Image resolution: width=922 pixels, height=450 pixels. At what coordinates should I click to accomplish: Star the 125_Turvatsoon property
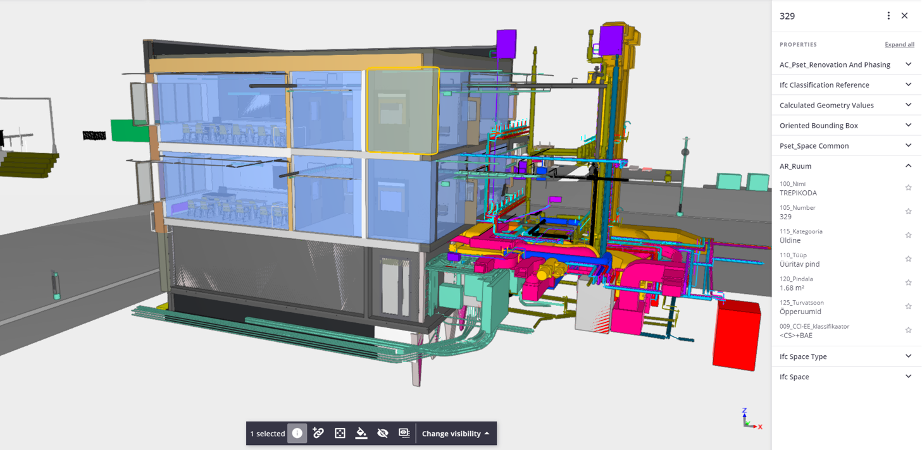[x=908, y=307]
